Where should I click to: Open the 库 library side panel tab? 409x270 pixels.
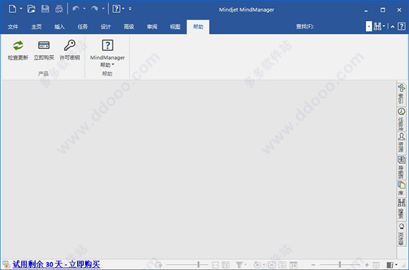click(402, 189)
